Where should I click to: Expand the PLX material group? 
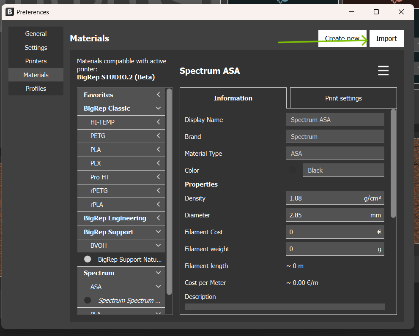(x=121, y=163)
